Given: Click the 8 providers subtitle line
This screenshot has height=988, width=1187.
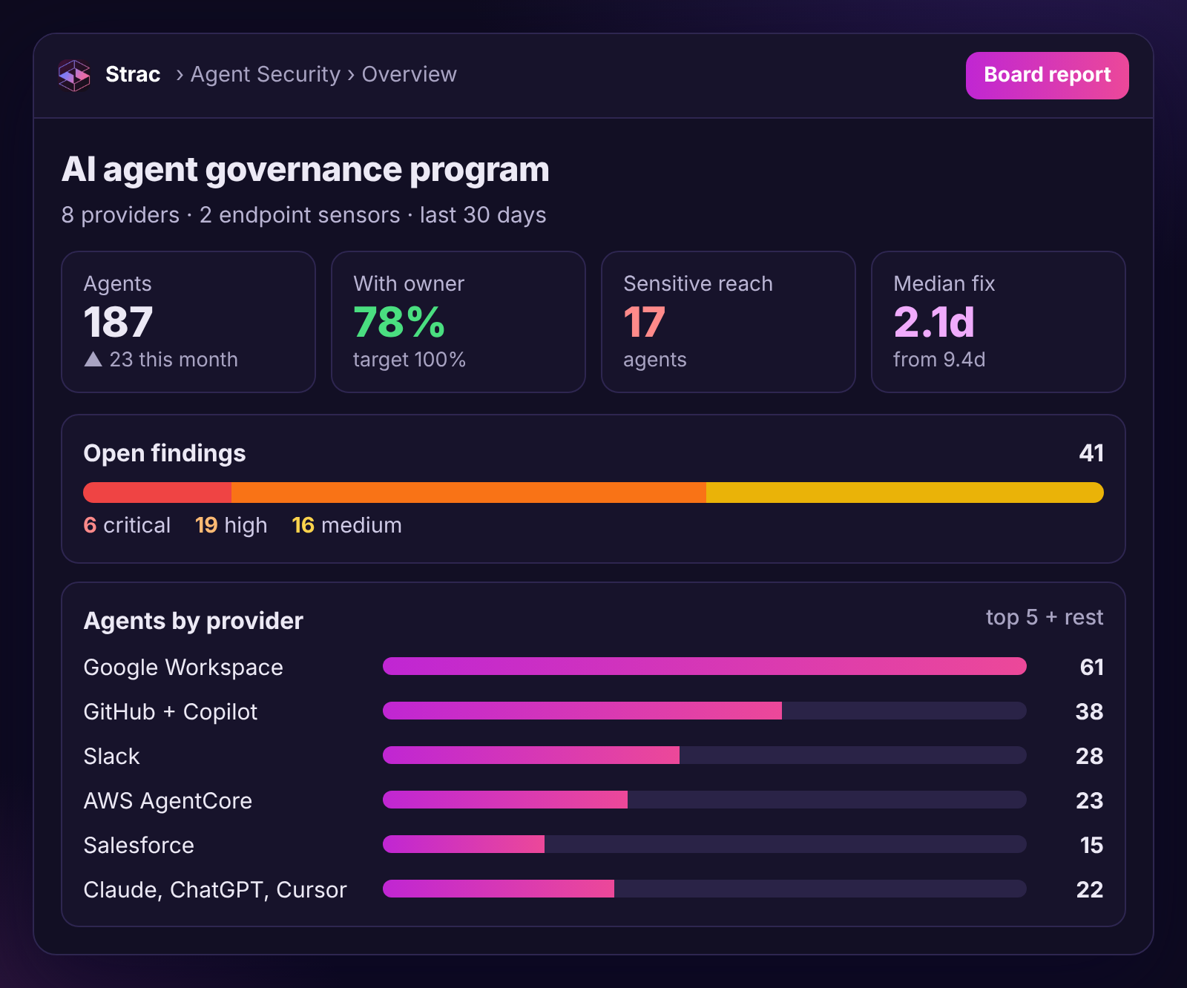Looking at the screenshot, I should pos(304,215).
